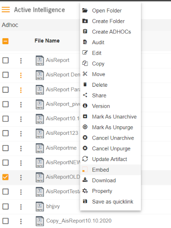Open the kebab menu for AisReportme
171x228 pixels.
click(x=21, y=148)
